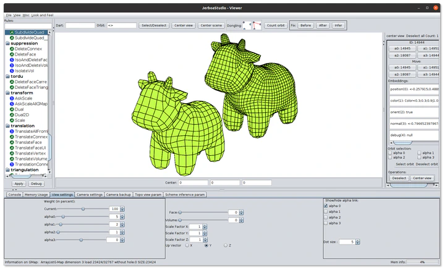Select the DeleteFace rule icon
445x270 pixels.
point(12,54)
